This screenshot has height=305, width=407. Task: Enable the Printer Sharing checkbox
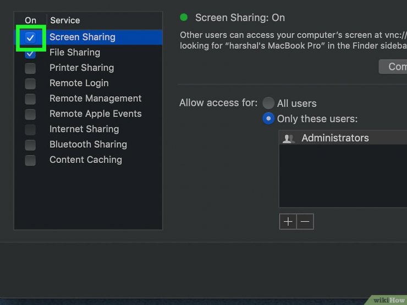[30, 68]
